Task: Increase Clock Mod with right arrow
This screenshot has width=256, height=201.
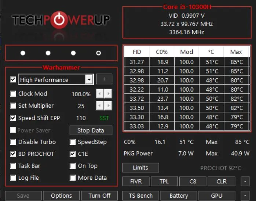Action: click(108, 94)
